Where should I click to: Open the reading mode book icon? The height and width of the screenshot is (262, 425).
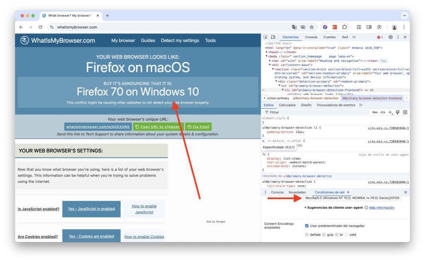pos(369,27)
